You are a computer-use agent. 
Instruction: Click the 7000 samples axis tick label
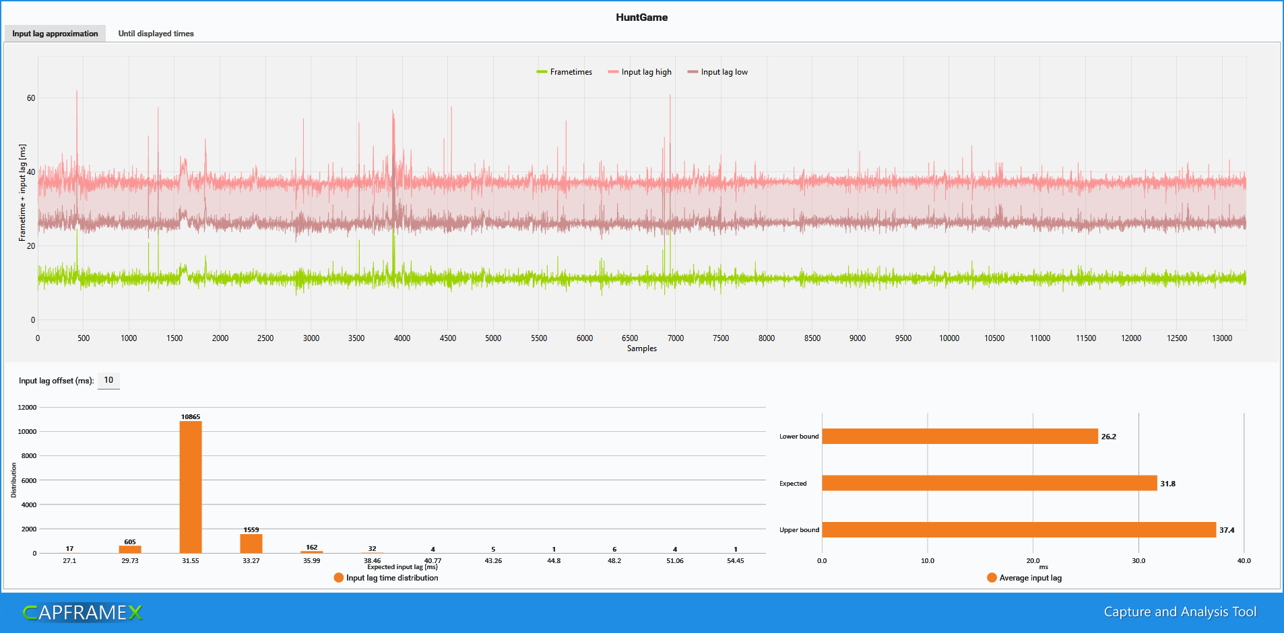click(x=676, y=338)
